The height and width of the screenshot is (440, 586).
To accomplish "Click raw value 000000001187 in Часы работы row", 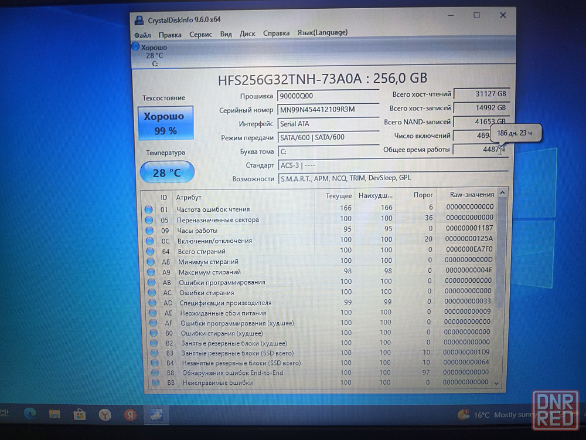I will click(x=469, y=228).
